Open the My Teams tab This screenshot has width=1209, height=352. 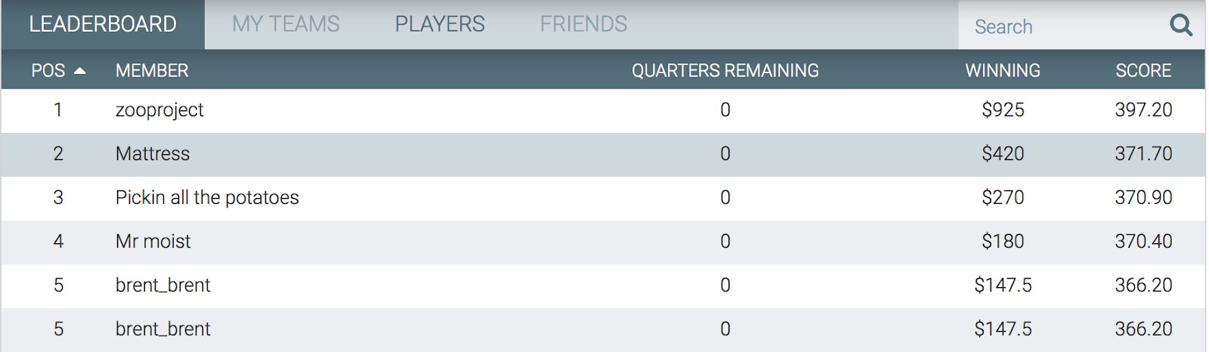pos(286,24)
